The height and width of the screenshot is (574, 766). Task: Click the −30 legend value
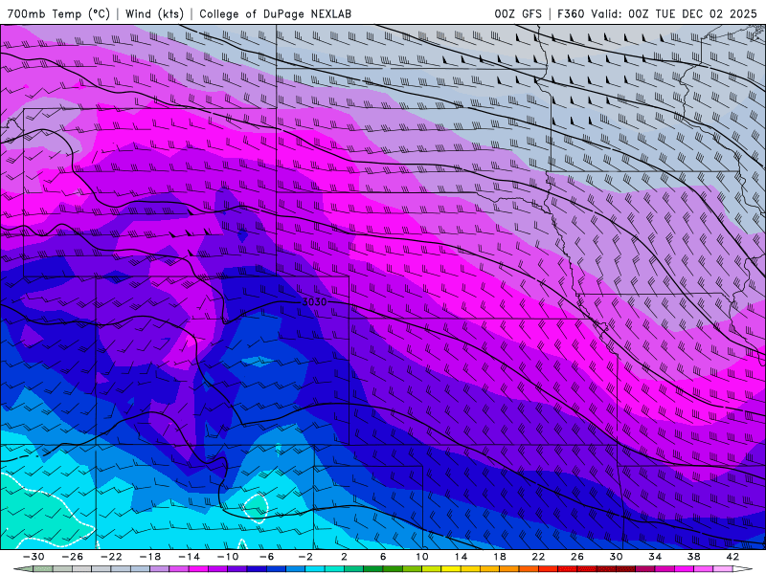(34, 557)
